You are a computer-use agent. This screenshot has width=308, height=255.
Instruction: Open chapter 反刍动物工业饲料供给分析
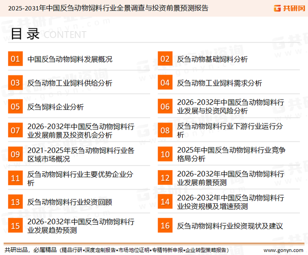70,83
